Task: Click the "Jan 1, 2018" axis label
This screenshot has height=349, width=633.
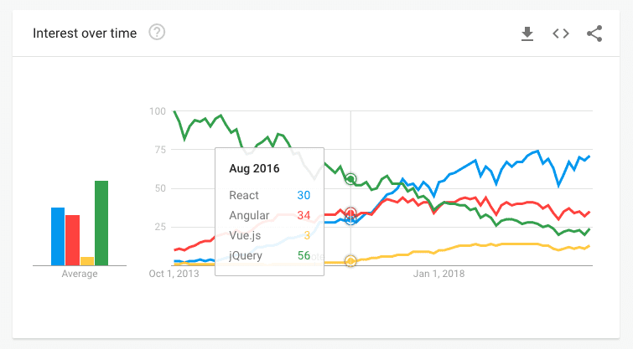Action: point(439,273)
